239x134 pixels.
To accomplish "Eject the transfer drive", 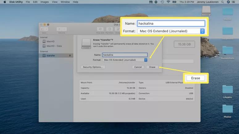I will pyautogui.click(x=70, y=55).
